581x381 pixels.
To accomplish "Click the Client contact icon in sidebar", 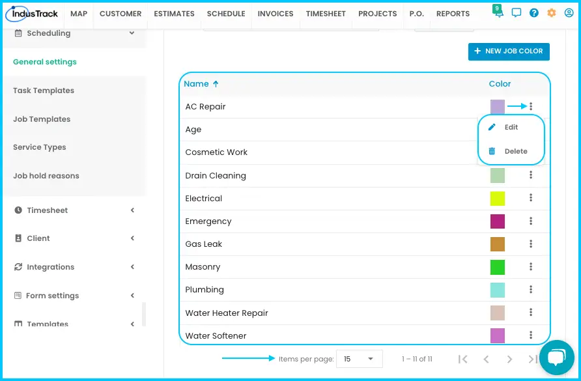I will point(18,238).
